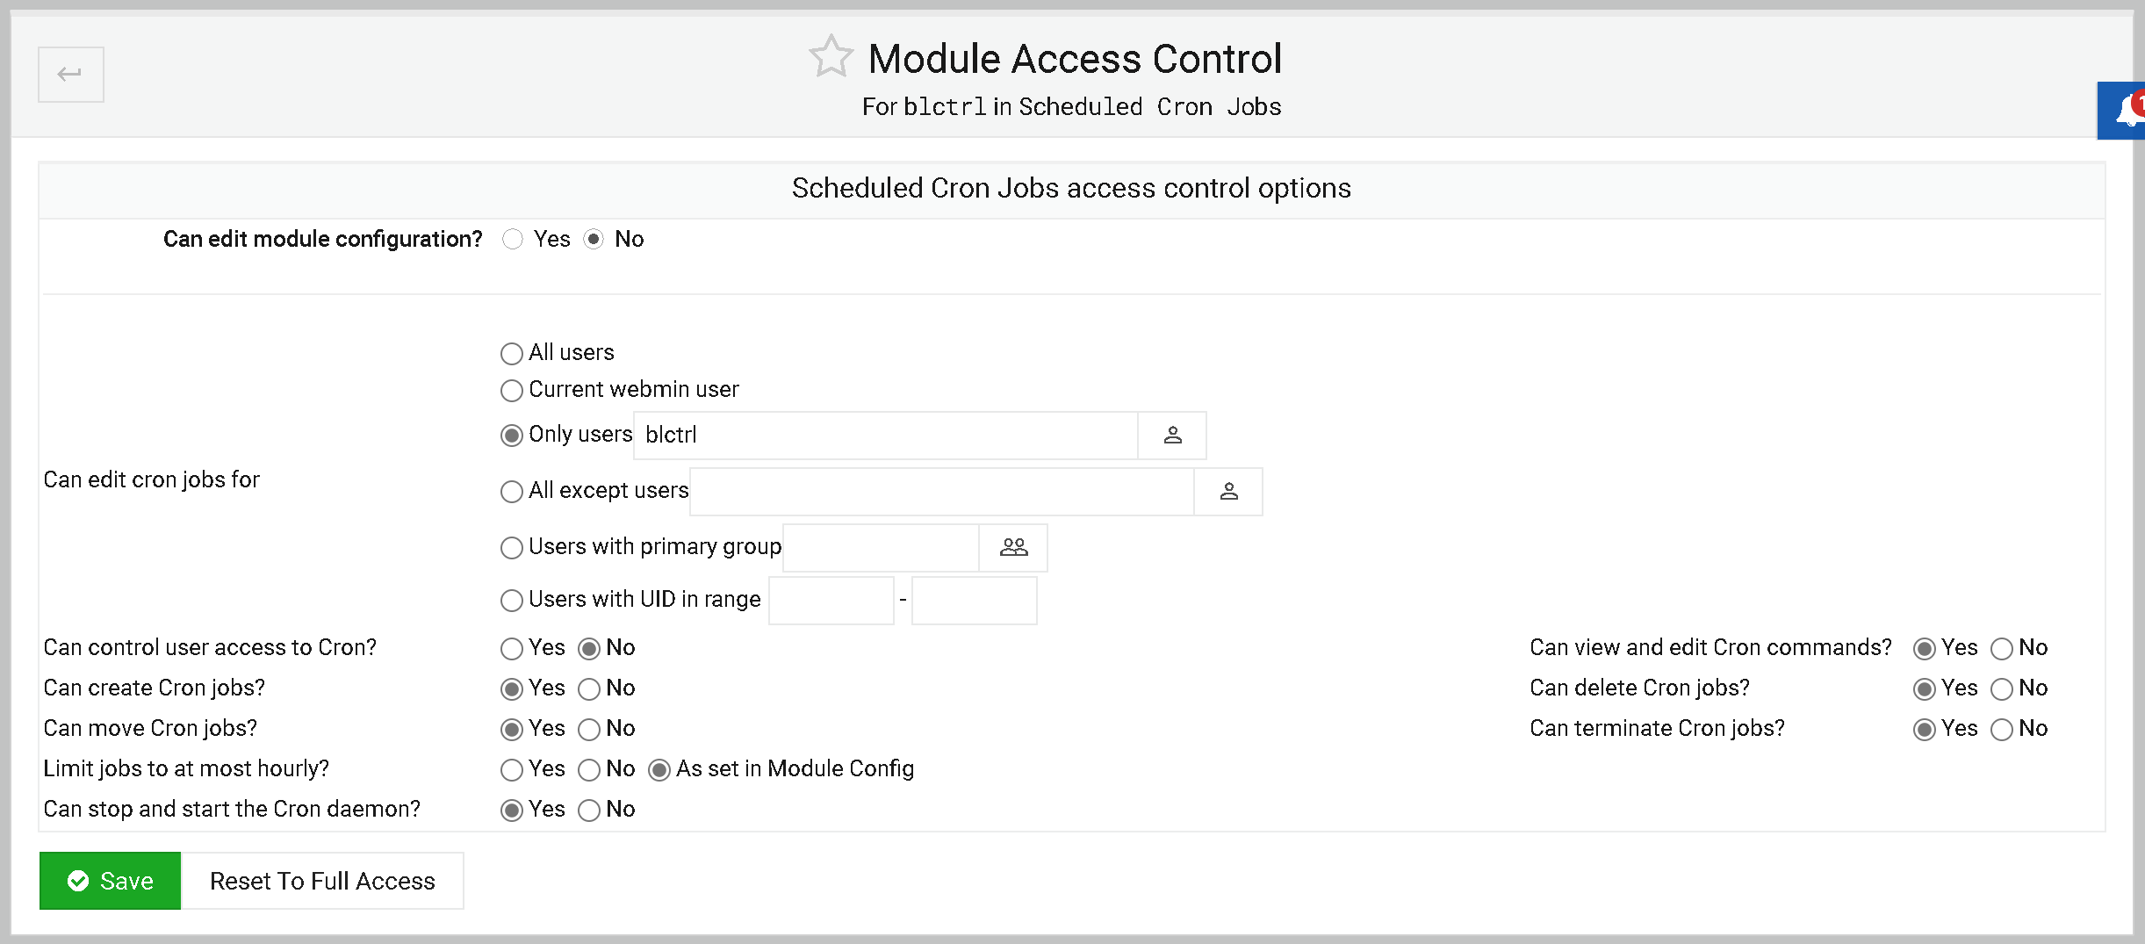Enable Can control user access to Cron

point(511,648)
